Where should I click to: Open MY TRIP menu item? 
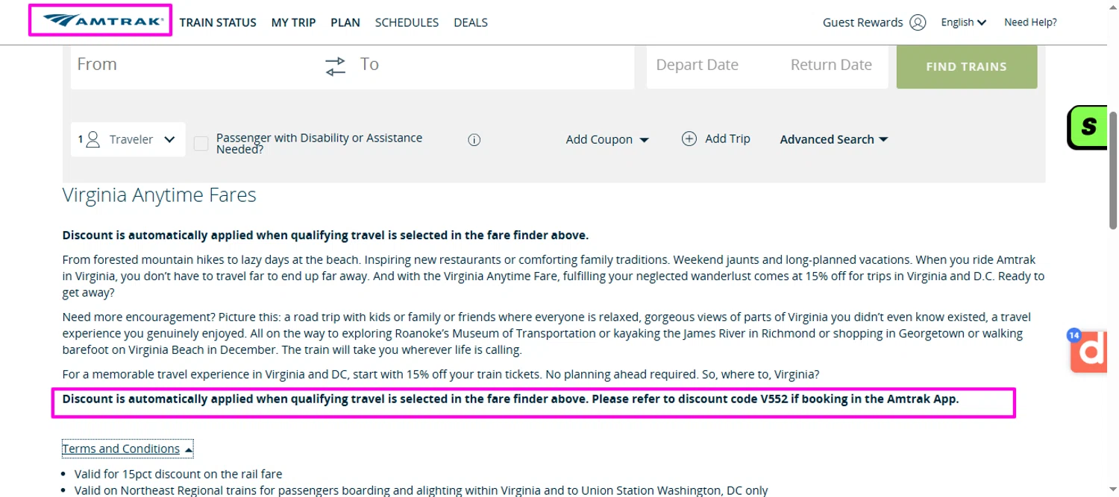coord(293,22)
